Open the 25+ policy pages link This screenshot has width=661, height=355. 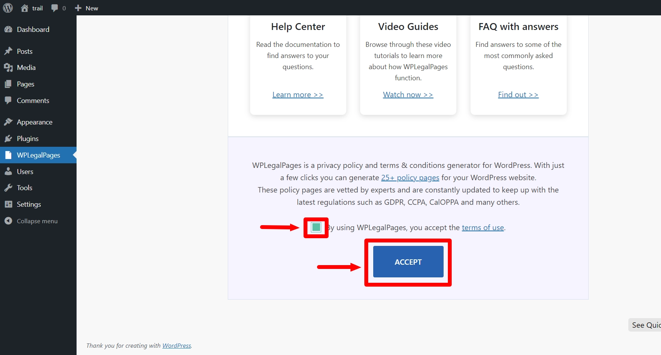click(x=410, y=178)
